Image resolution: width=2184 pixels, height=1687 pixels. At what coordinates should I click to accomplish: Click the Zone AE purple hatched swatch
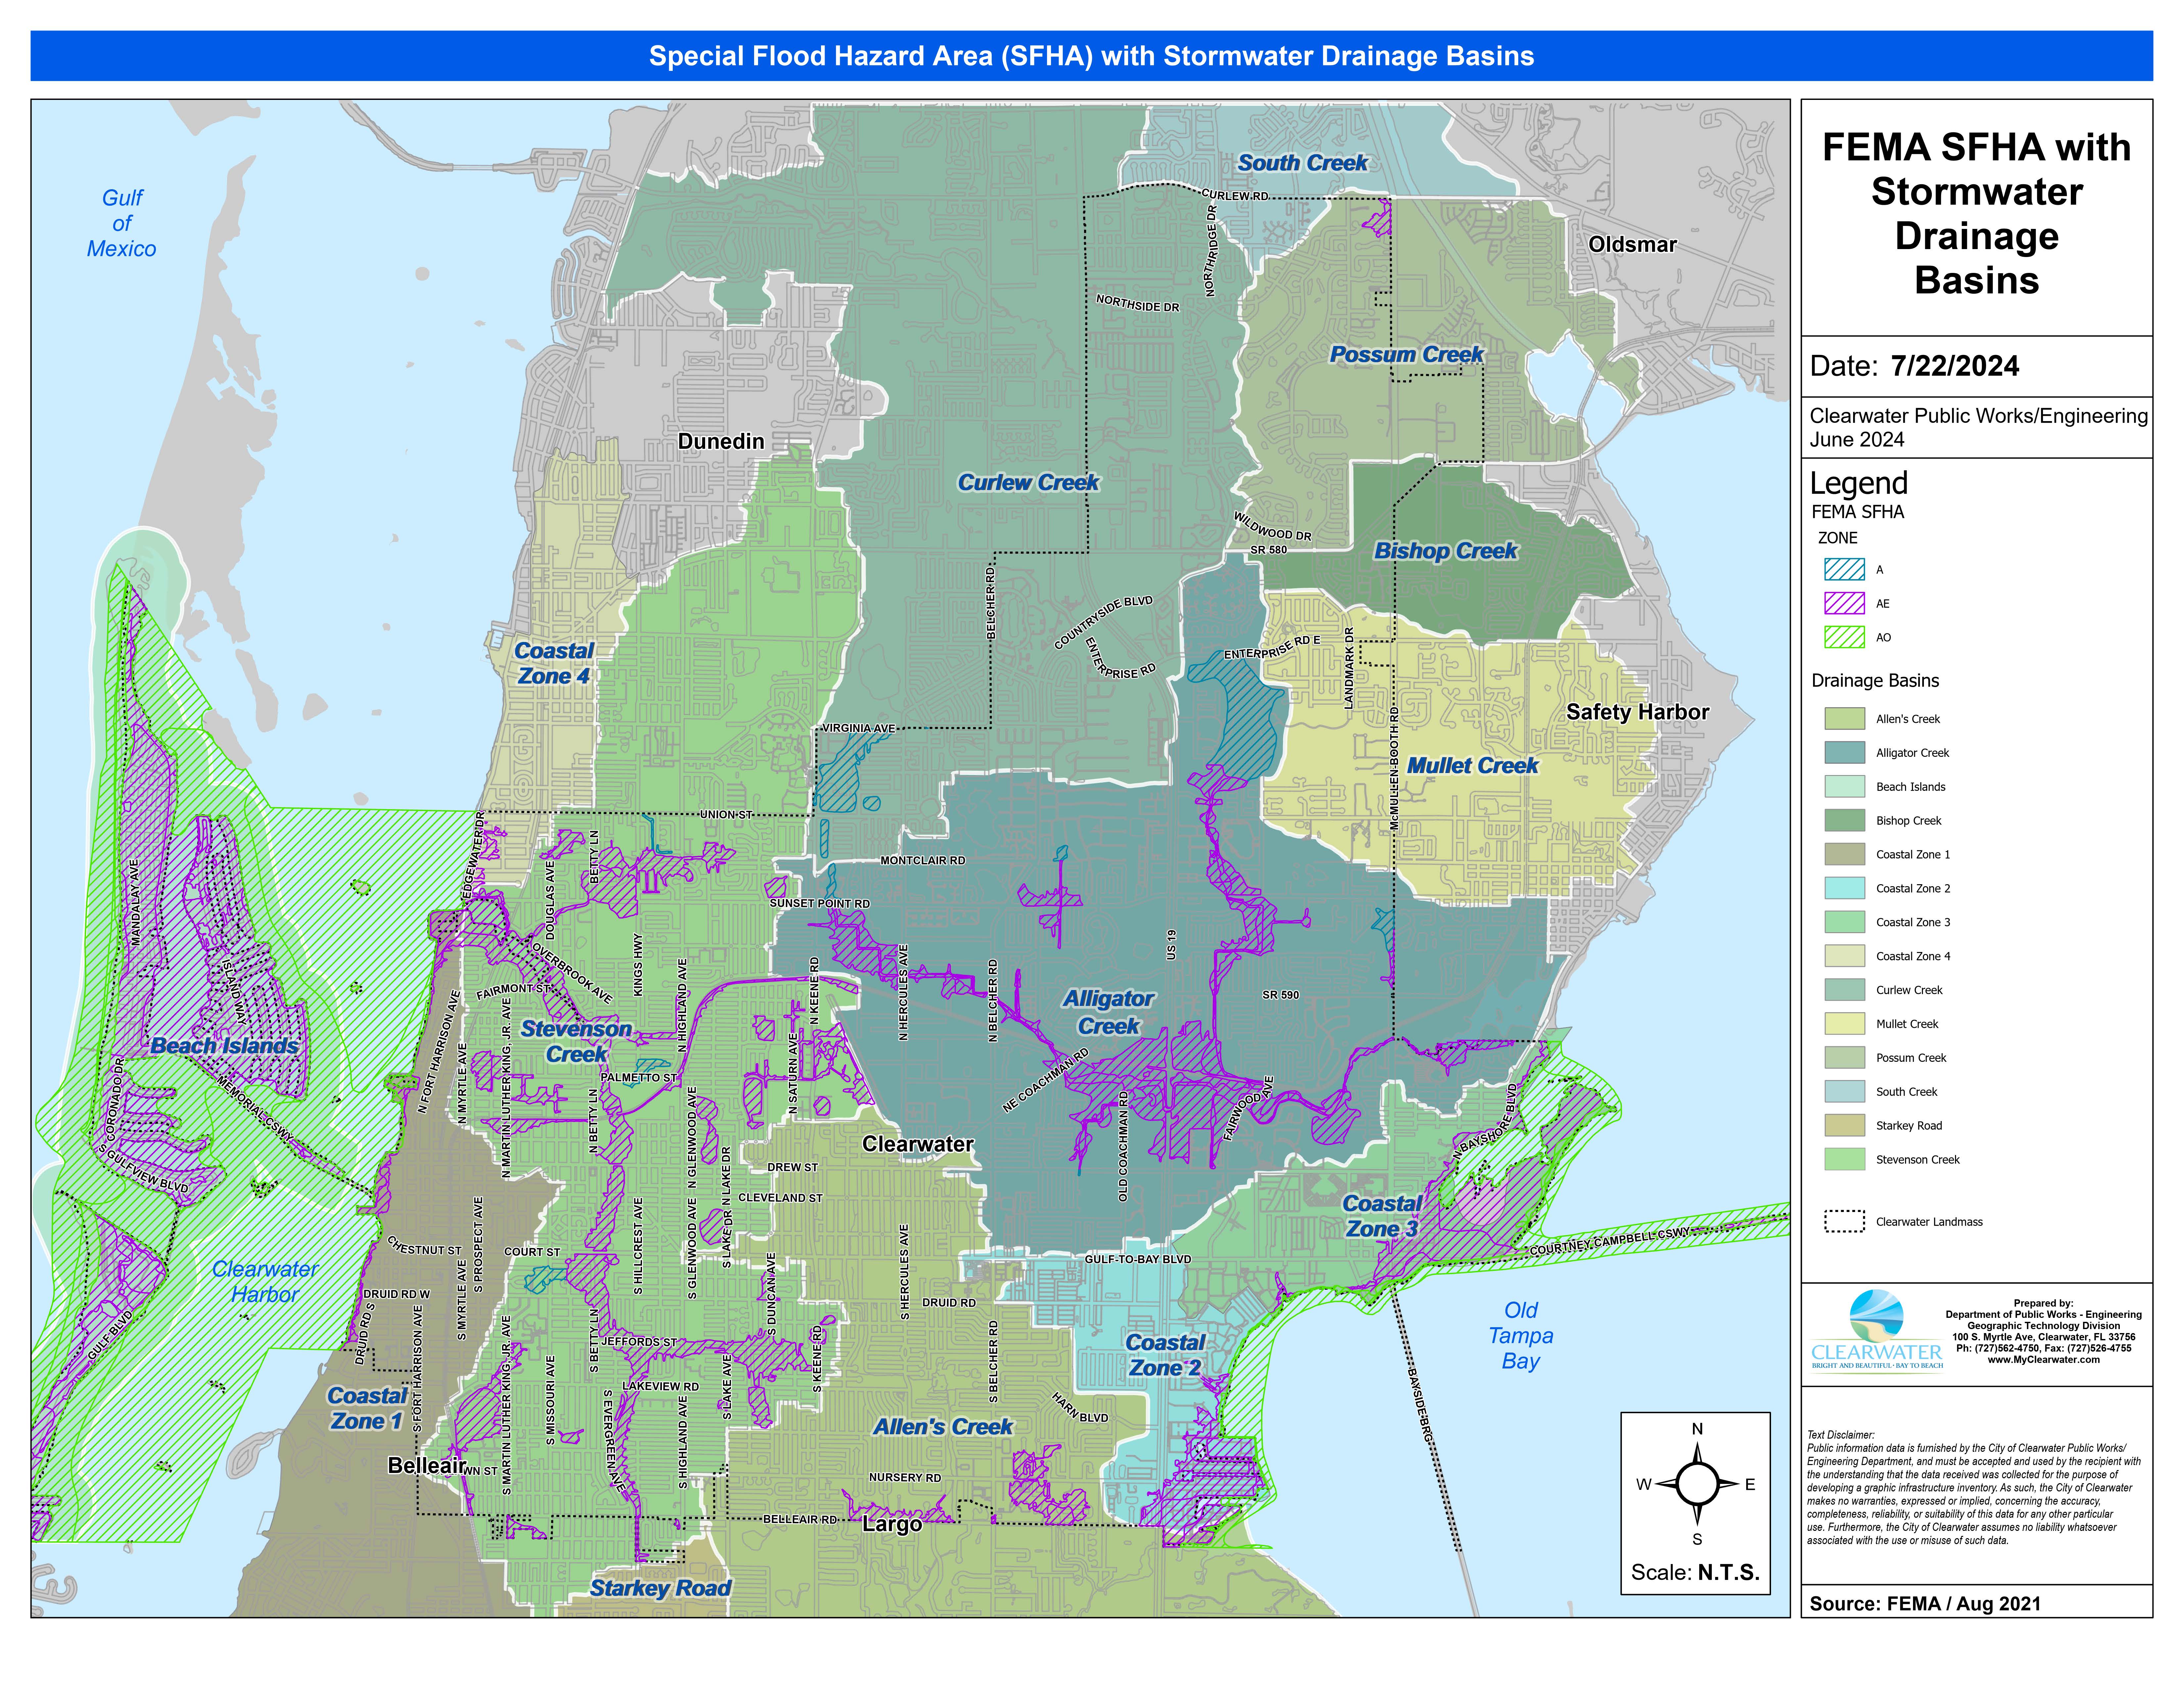(x=1844, y=604)
